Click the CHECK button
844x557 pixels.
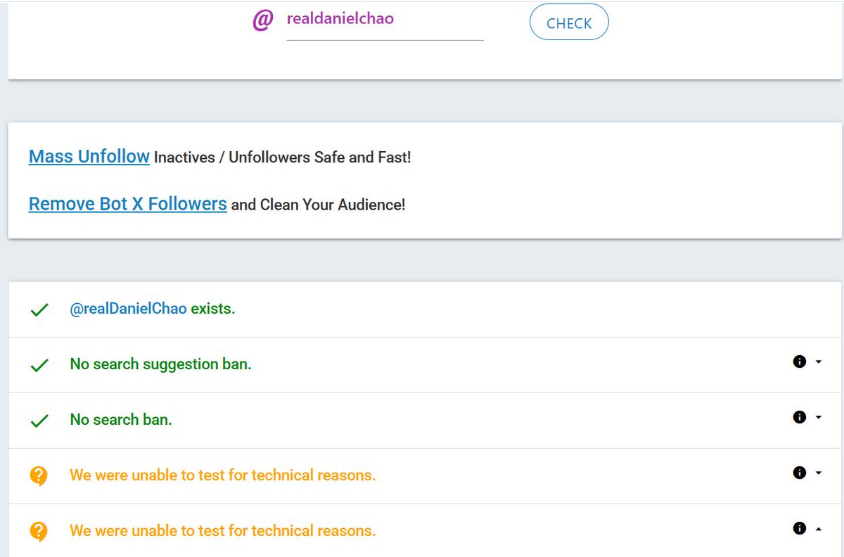[569, 23]
